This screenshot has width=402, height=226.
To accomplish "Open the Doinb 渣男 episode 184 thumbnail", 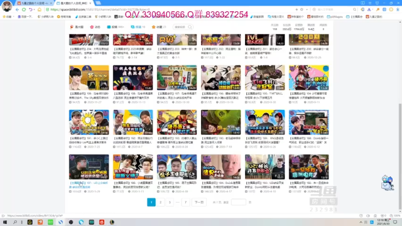I will point(220,167).
